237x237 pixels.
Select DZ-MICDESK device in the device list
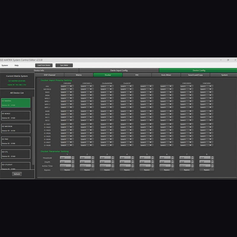click(x=16, y=129)
